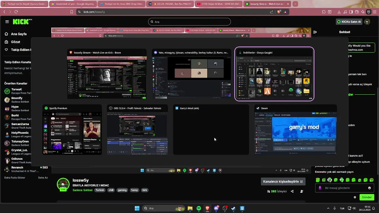Viewport: 379px width, 213px height.
Task: Go back with browser back arrow
Action: 4,12
